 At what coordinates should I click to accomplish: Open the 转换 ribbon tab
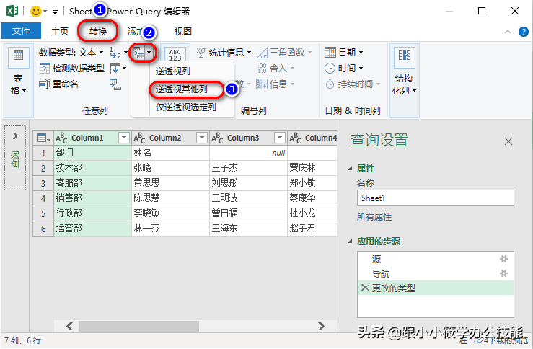coord(98,31)
